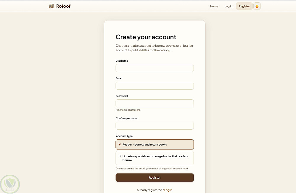The height and width of the screenshot is (194, 296).
Task: Select Register tab in top navigation
Action: pyautogui.click(x=244, y=6)
